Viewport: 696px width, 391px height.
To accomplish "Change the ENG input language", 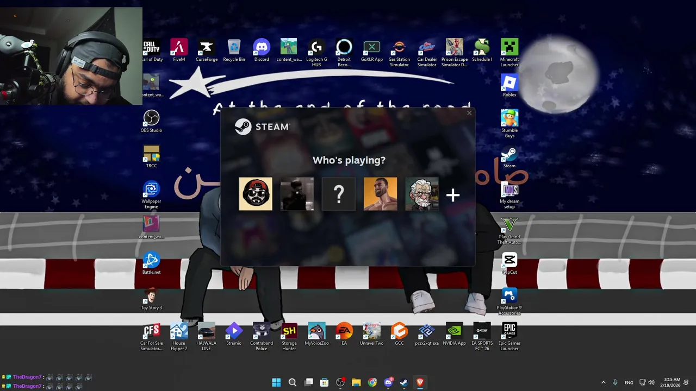I will pyautogui.click(x=629, y=382).
